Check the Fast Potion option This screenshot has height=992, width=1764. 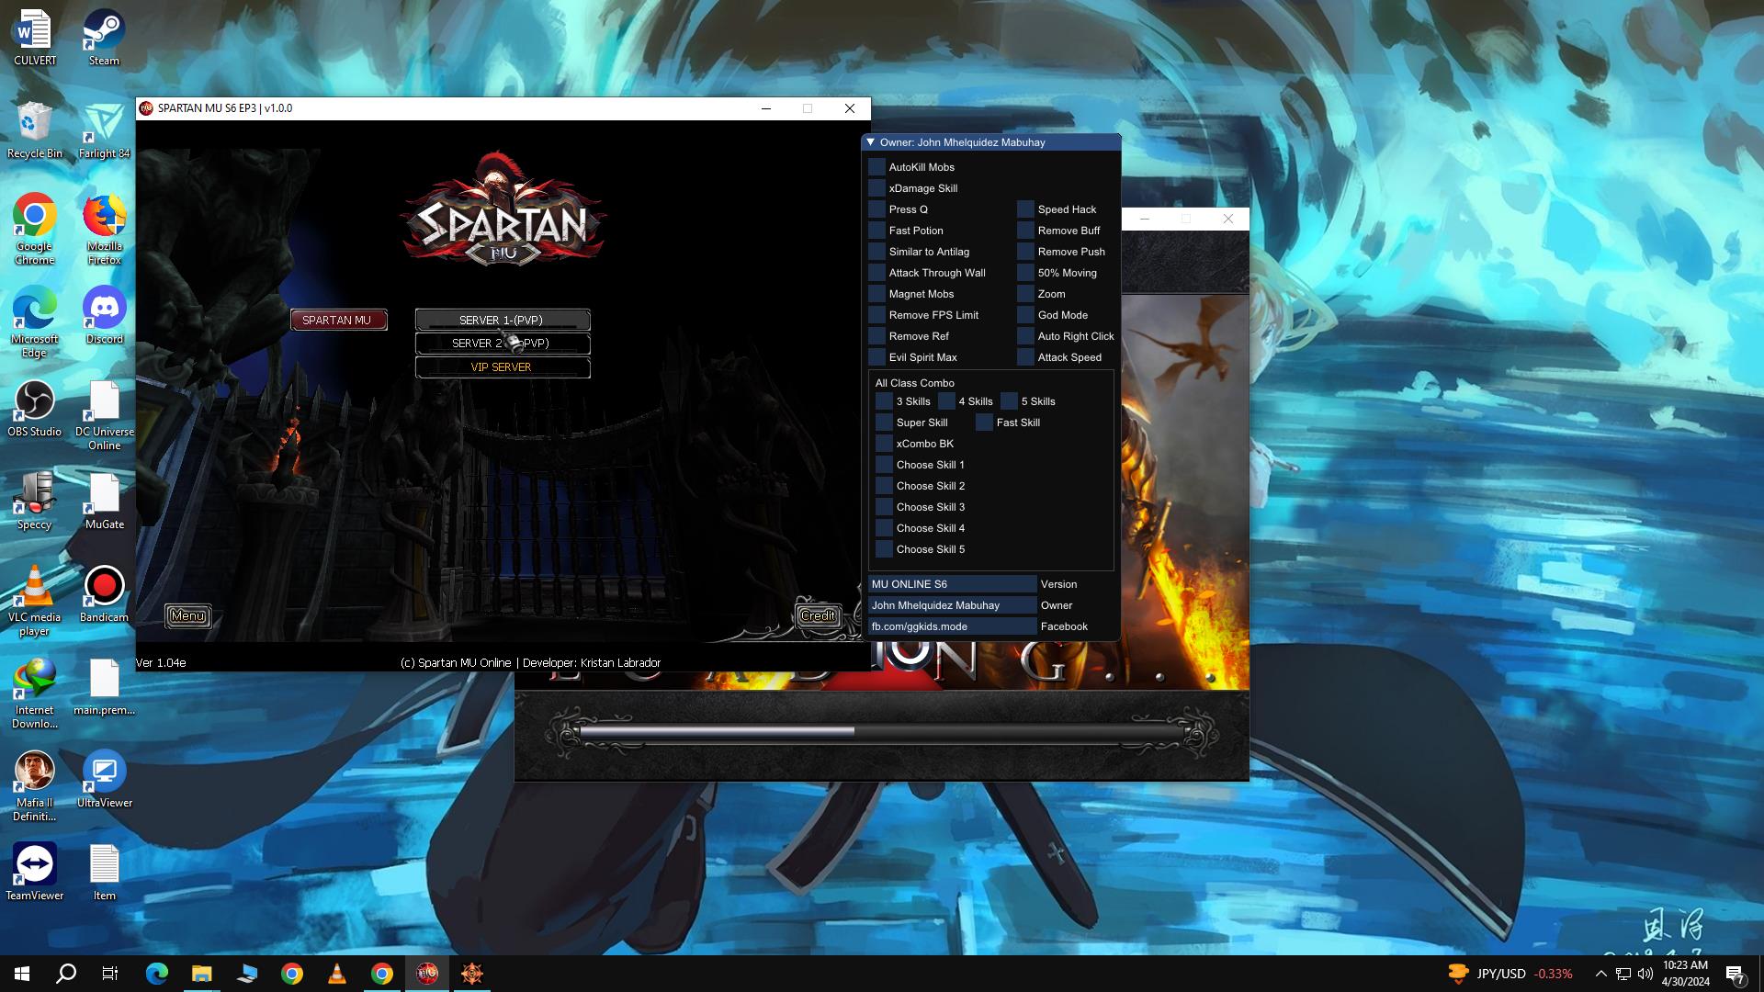point(877,231)
